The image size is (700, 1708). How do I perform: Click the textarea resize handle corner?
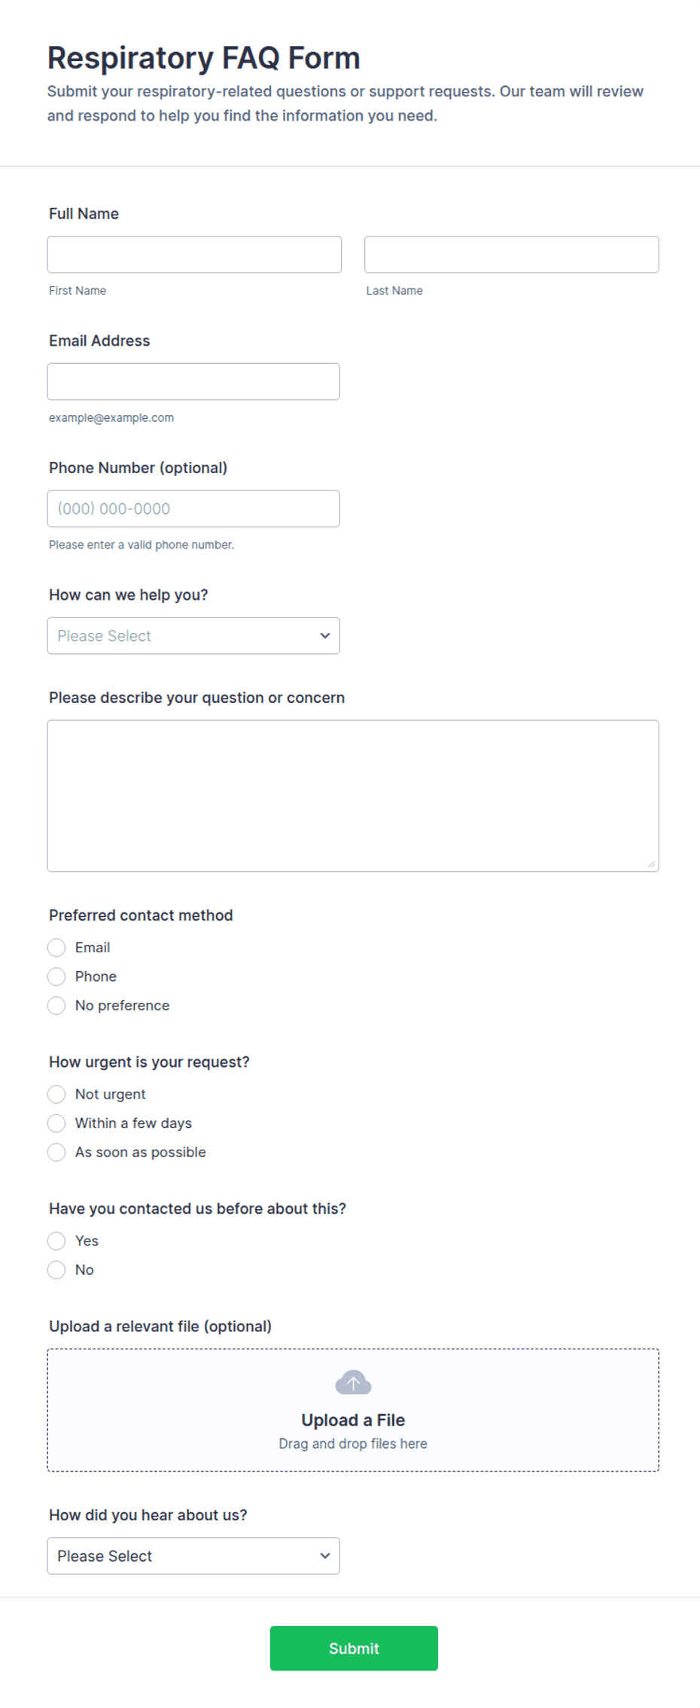tap(651, 864)
